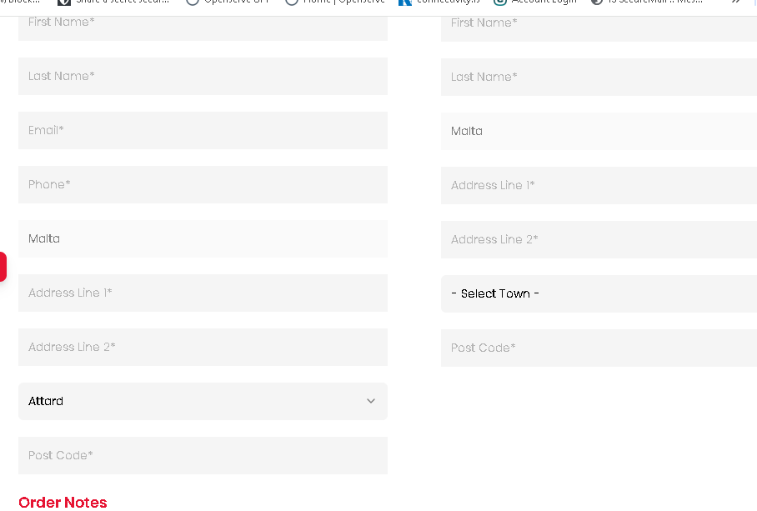The width and height of the screenshot is (757, 511).
Task: Click the Last Name field in right form
Action: (x=599, y=77)
